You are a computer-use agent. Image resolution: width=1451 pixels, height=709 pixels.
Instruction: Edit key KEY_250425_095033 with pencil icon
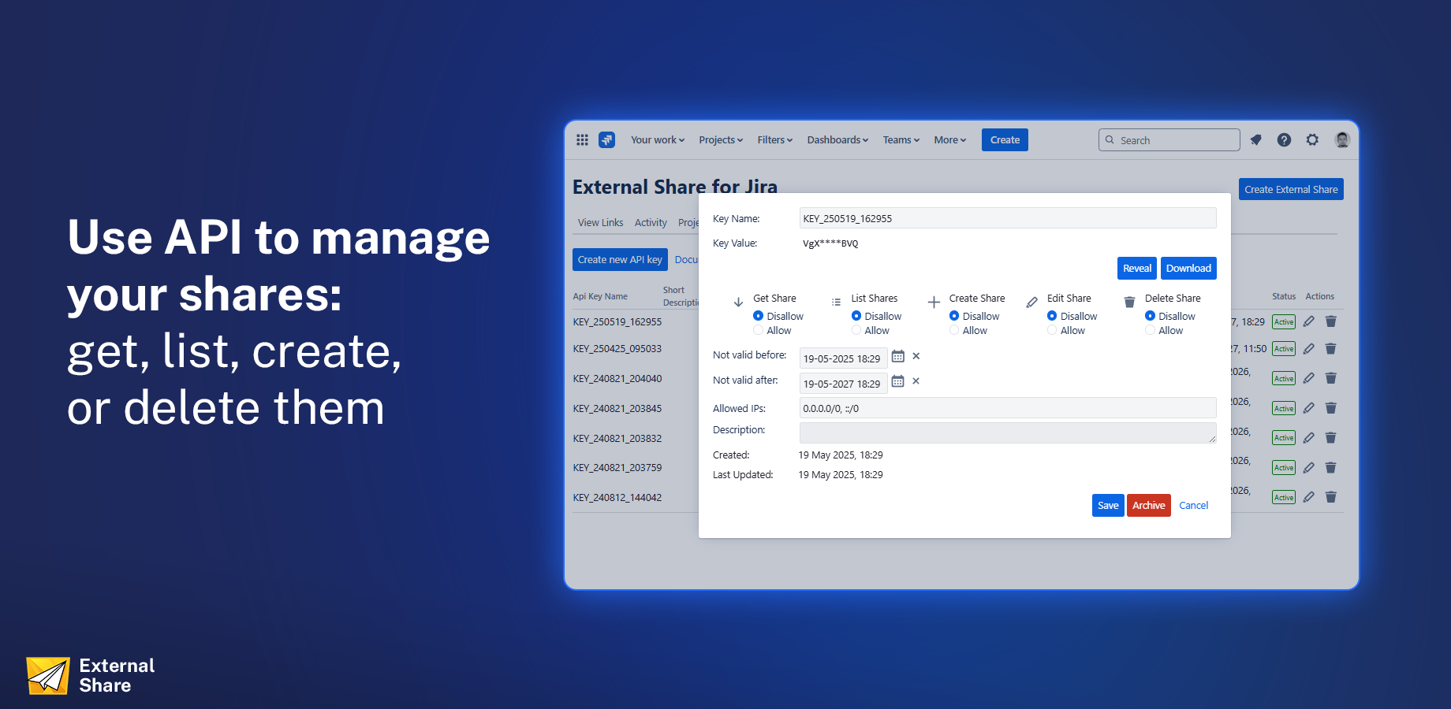click(x=1309, y=348)
